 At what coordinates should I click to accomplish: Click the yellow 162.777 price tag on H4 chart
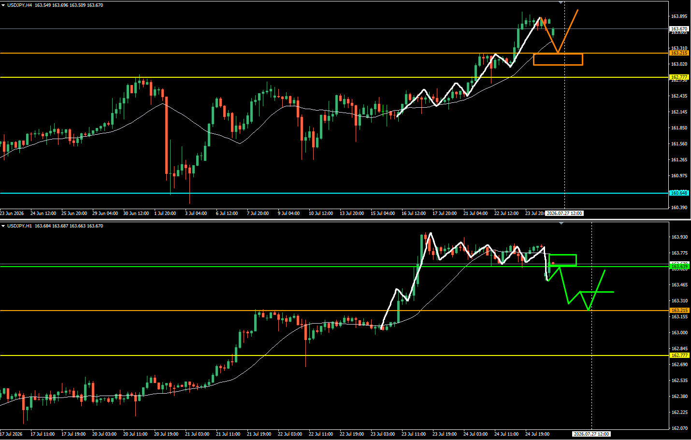tap(679, 77)
